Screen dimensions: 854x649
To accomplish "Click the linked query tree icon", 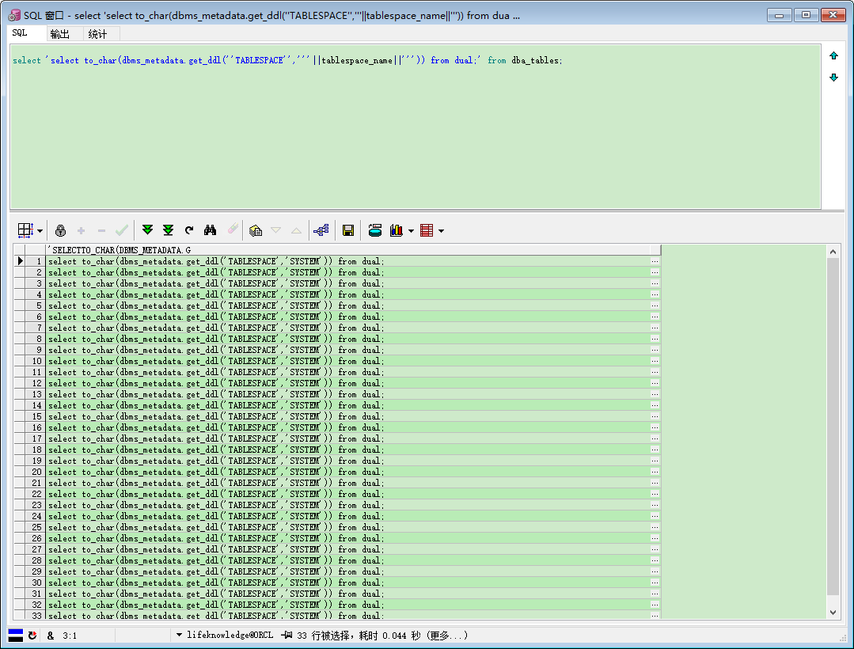I will click(x=321, y=230).
